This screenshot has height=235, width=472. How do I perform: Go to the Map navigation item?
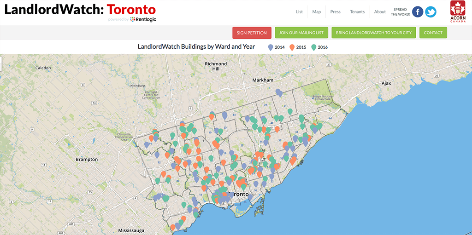click(316, 12)
